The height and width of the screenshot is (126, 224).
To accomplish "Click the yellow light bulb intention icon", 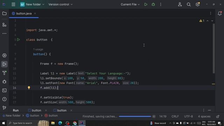I will pos(29,88).
